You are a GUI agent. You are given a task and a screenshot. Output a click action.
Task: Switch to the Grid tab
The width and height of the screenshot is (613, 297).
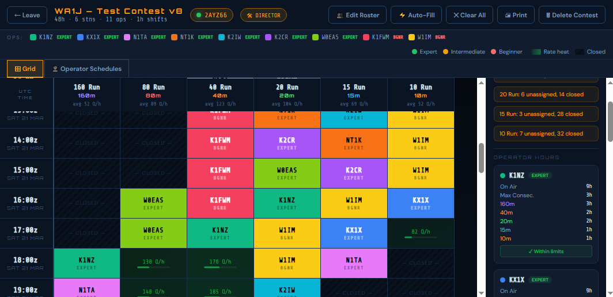25,69
